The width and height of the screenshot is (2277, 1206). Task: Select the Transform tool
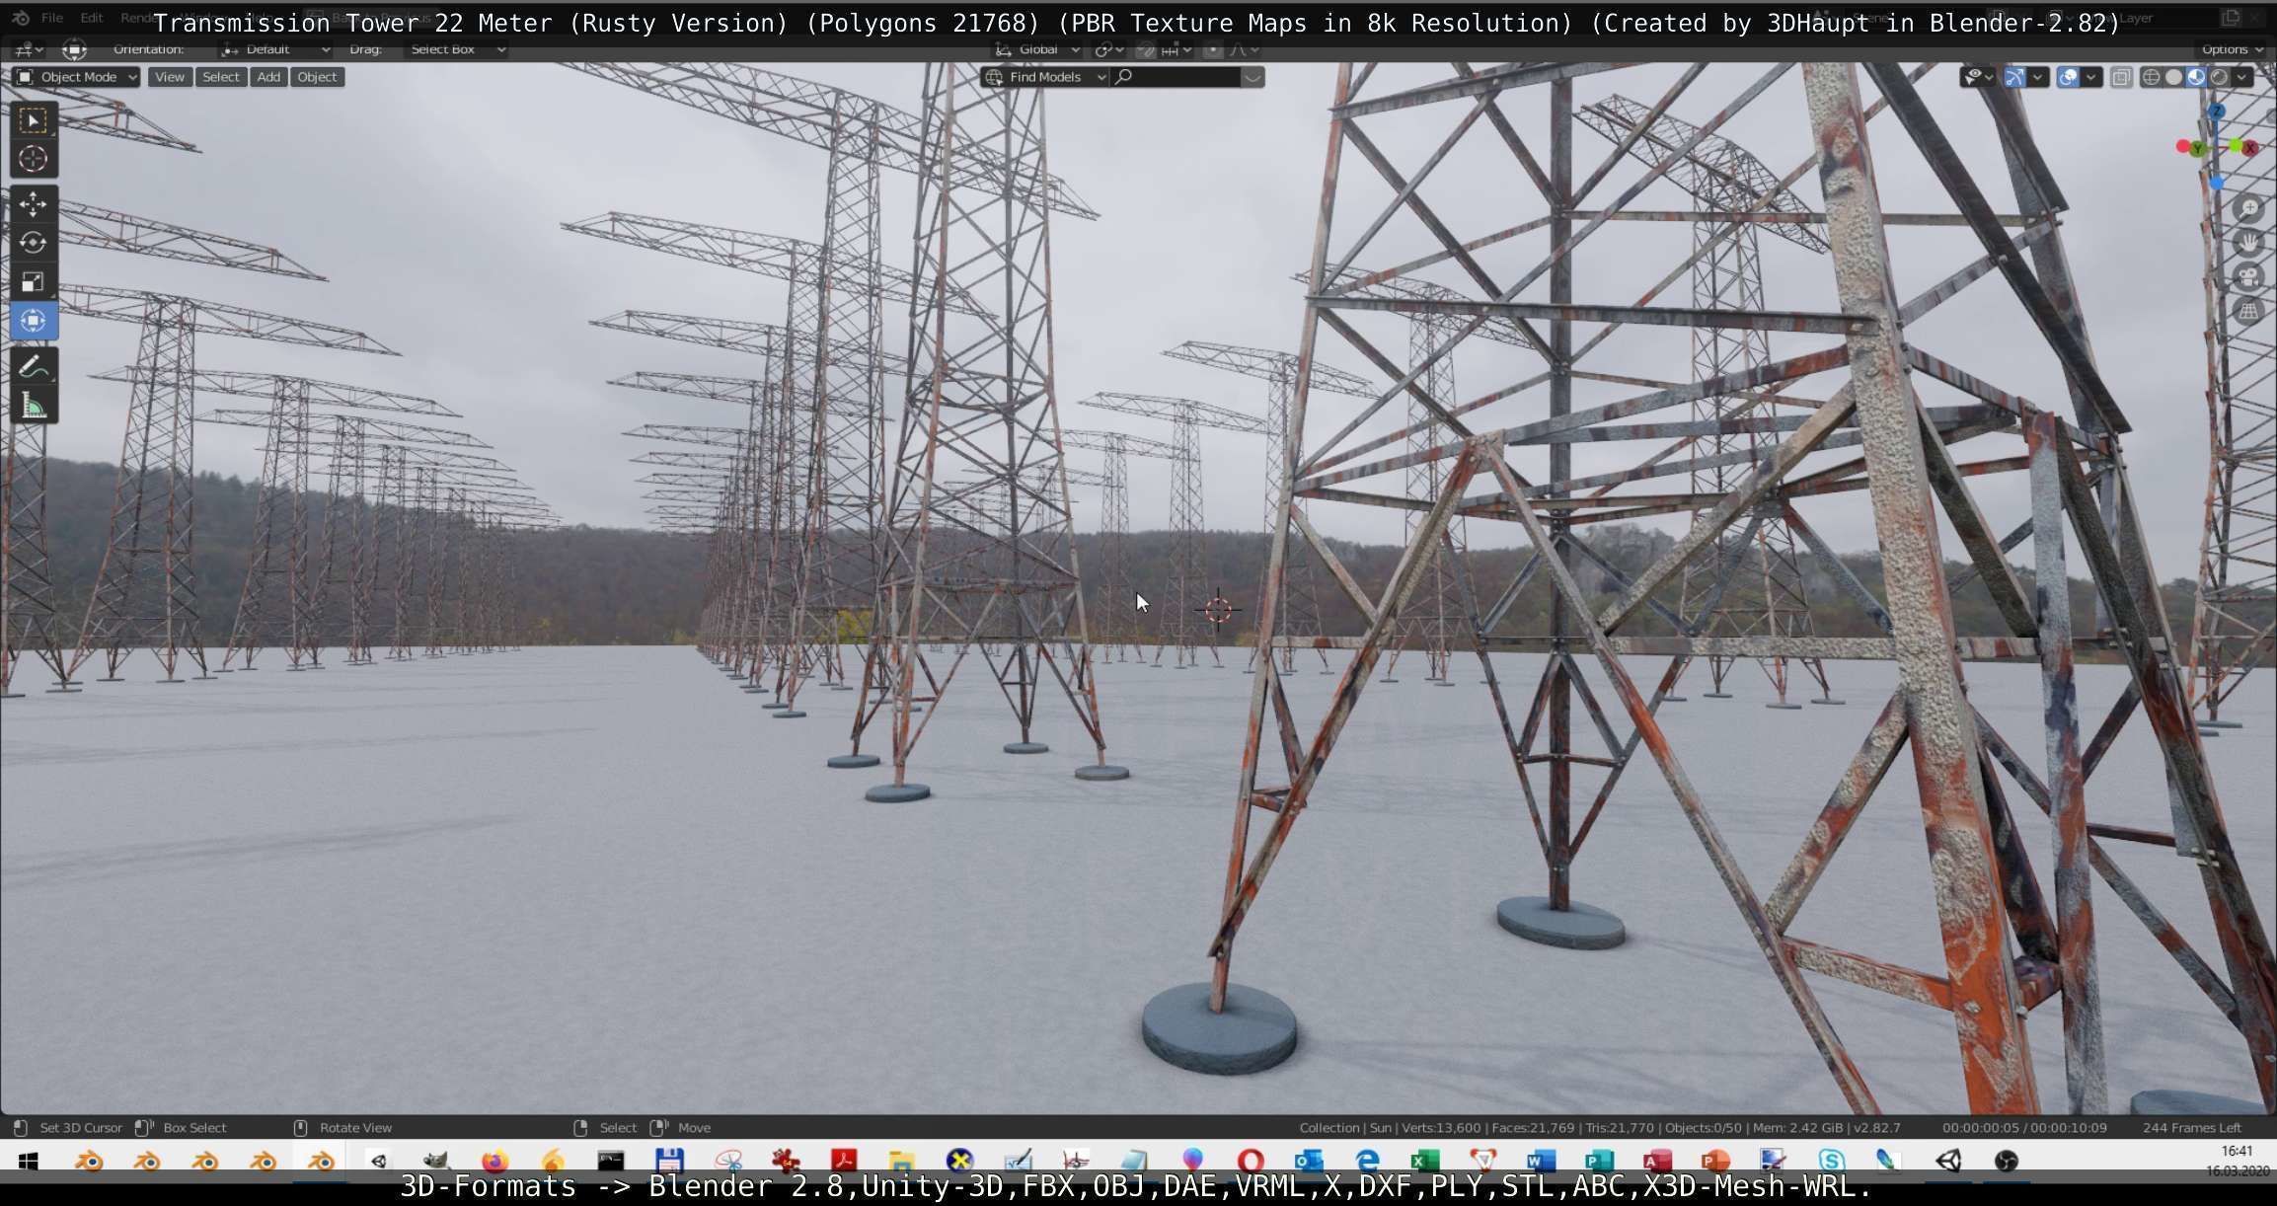pyautogui.click(x=33, y=321)
